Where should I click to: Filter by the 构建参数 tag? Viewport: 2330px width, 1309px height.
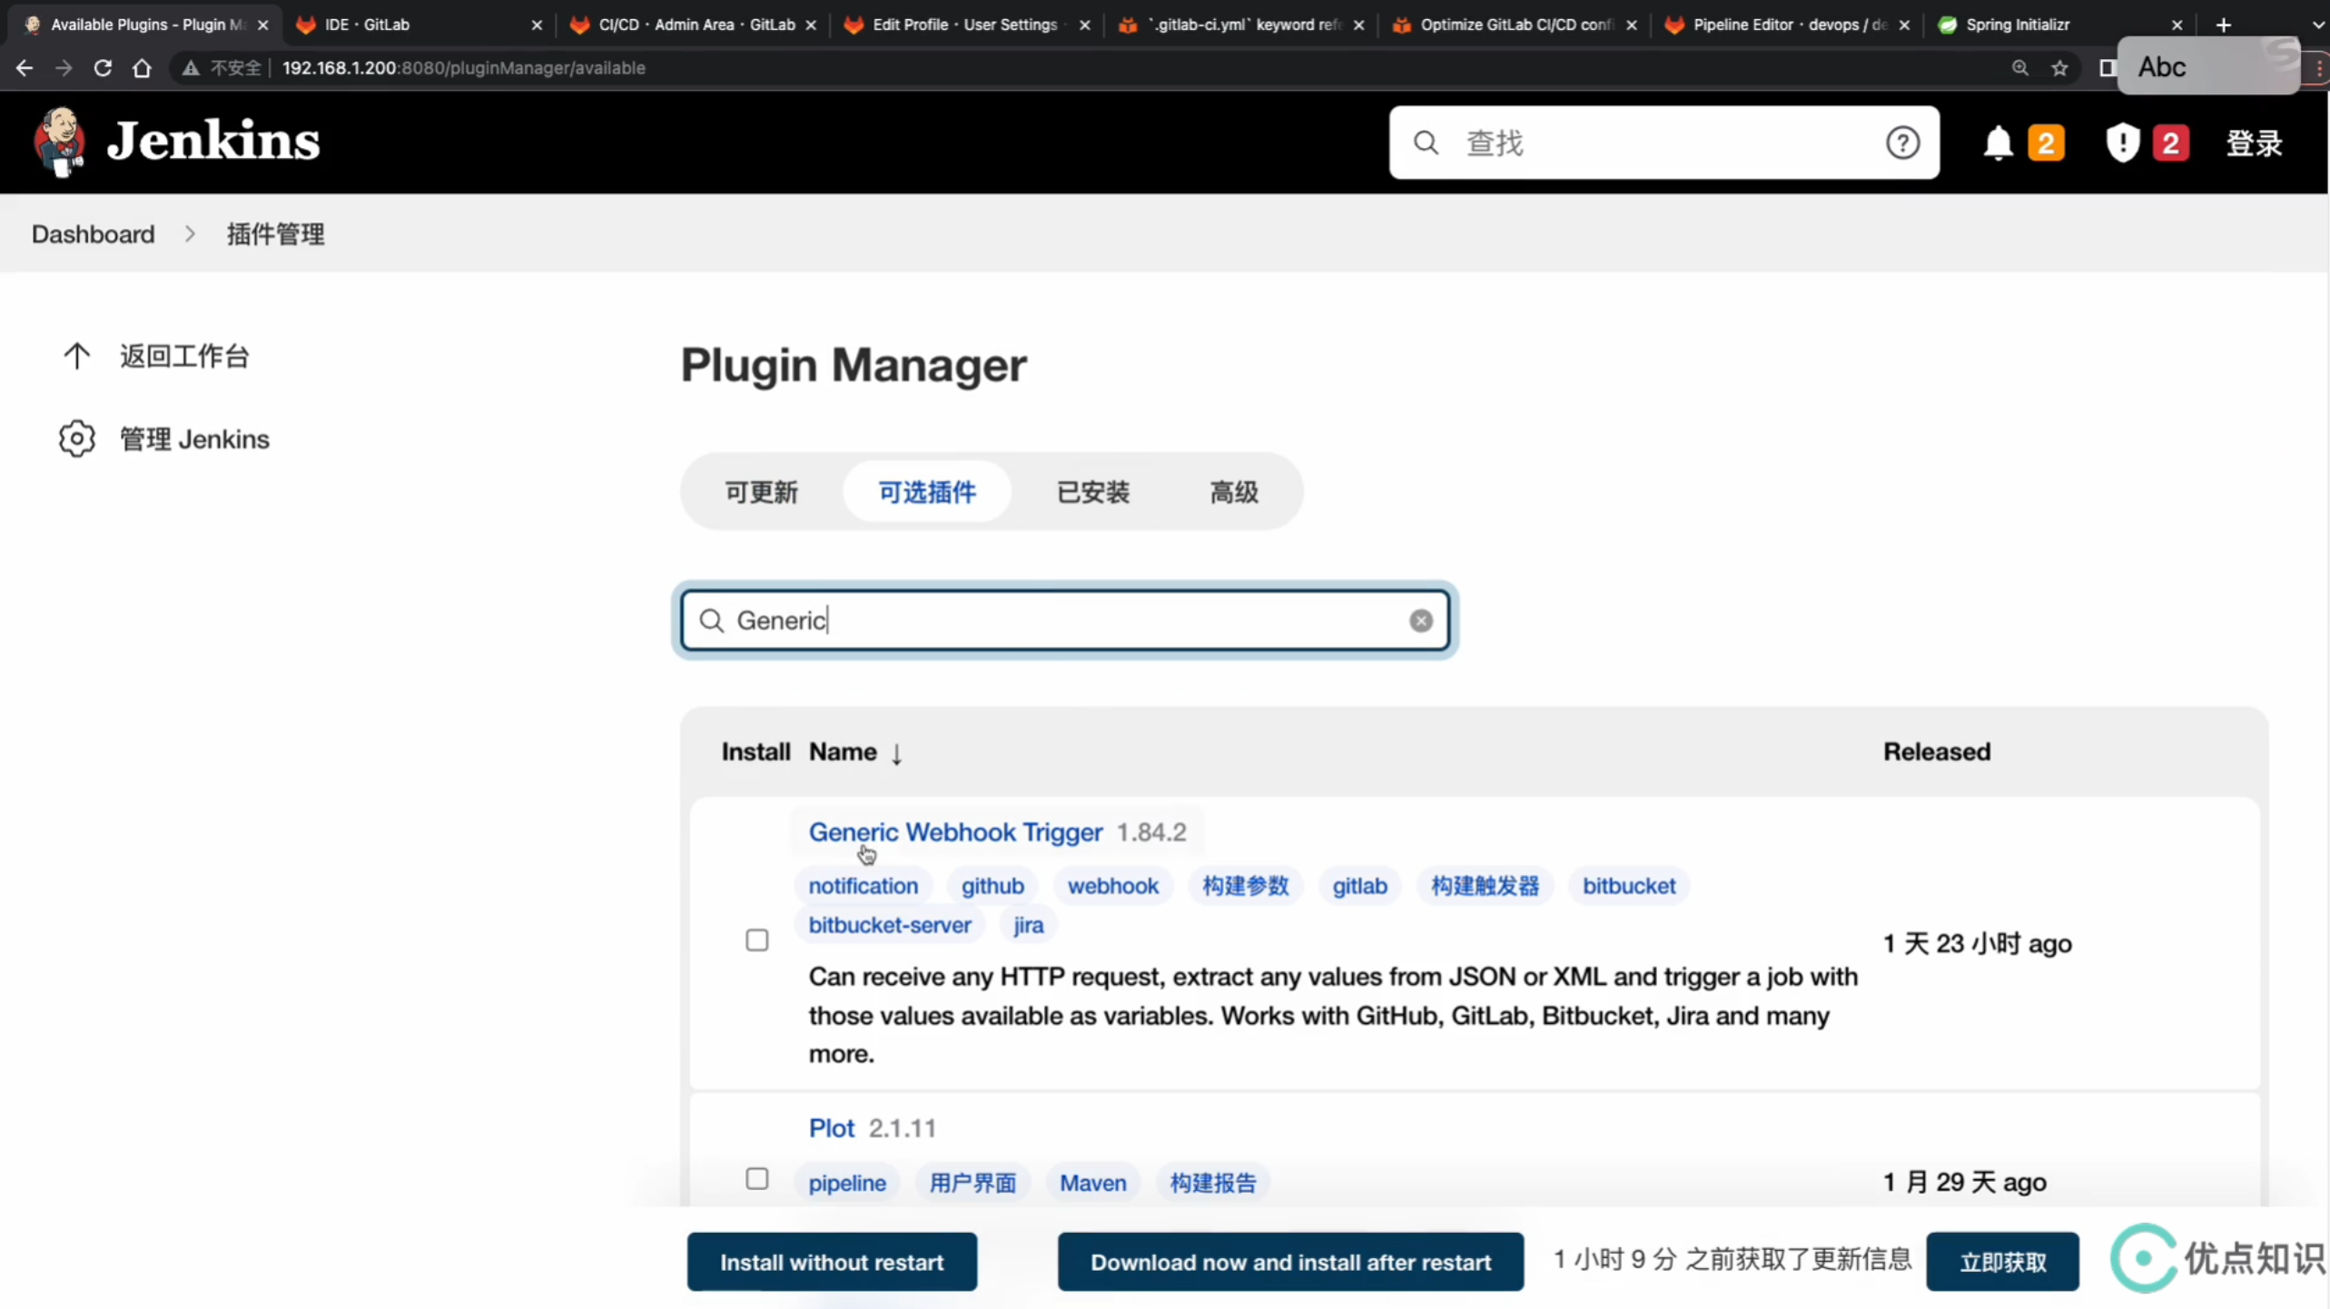1245,886
